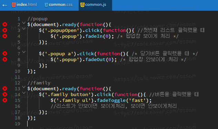218x129 pixels.
Task: Click the error marker on line 7
Action: [x=5, y=54]
